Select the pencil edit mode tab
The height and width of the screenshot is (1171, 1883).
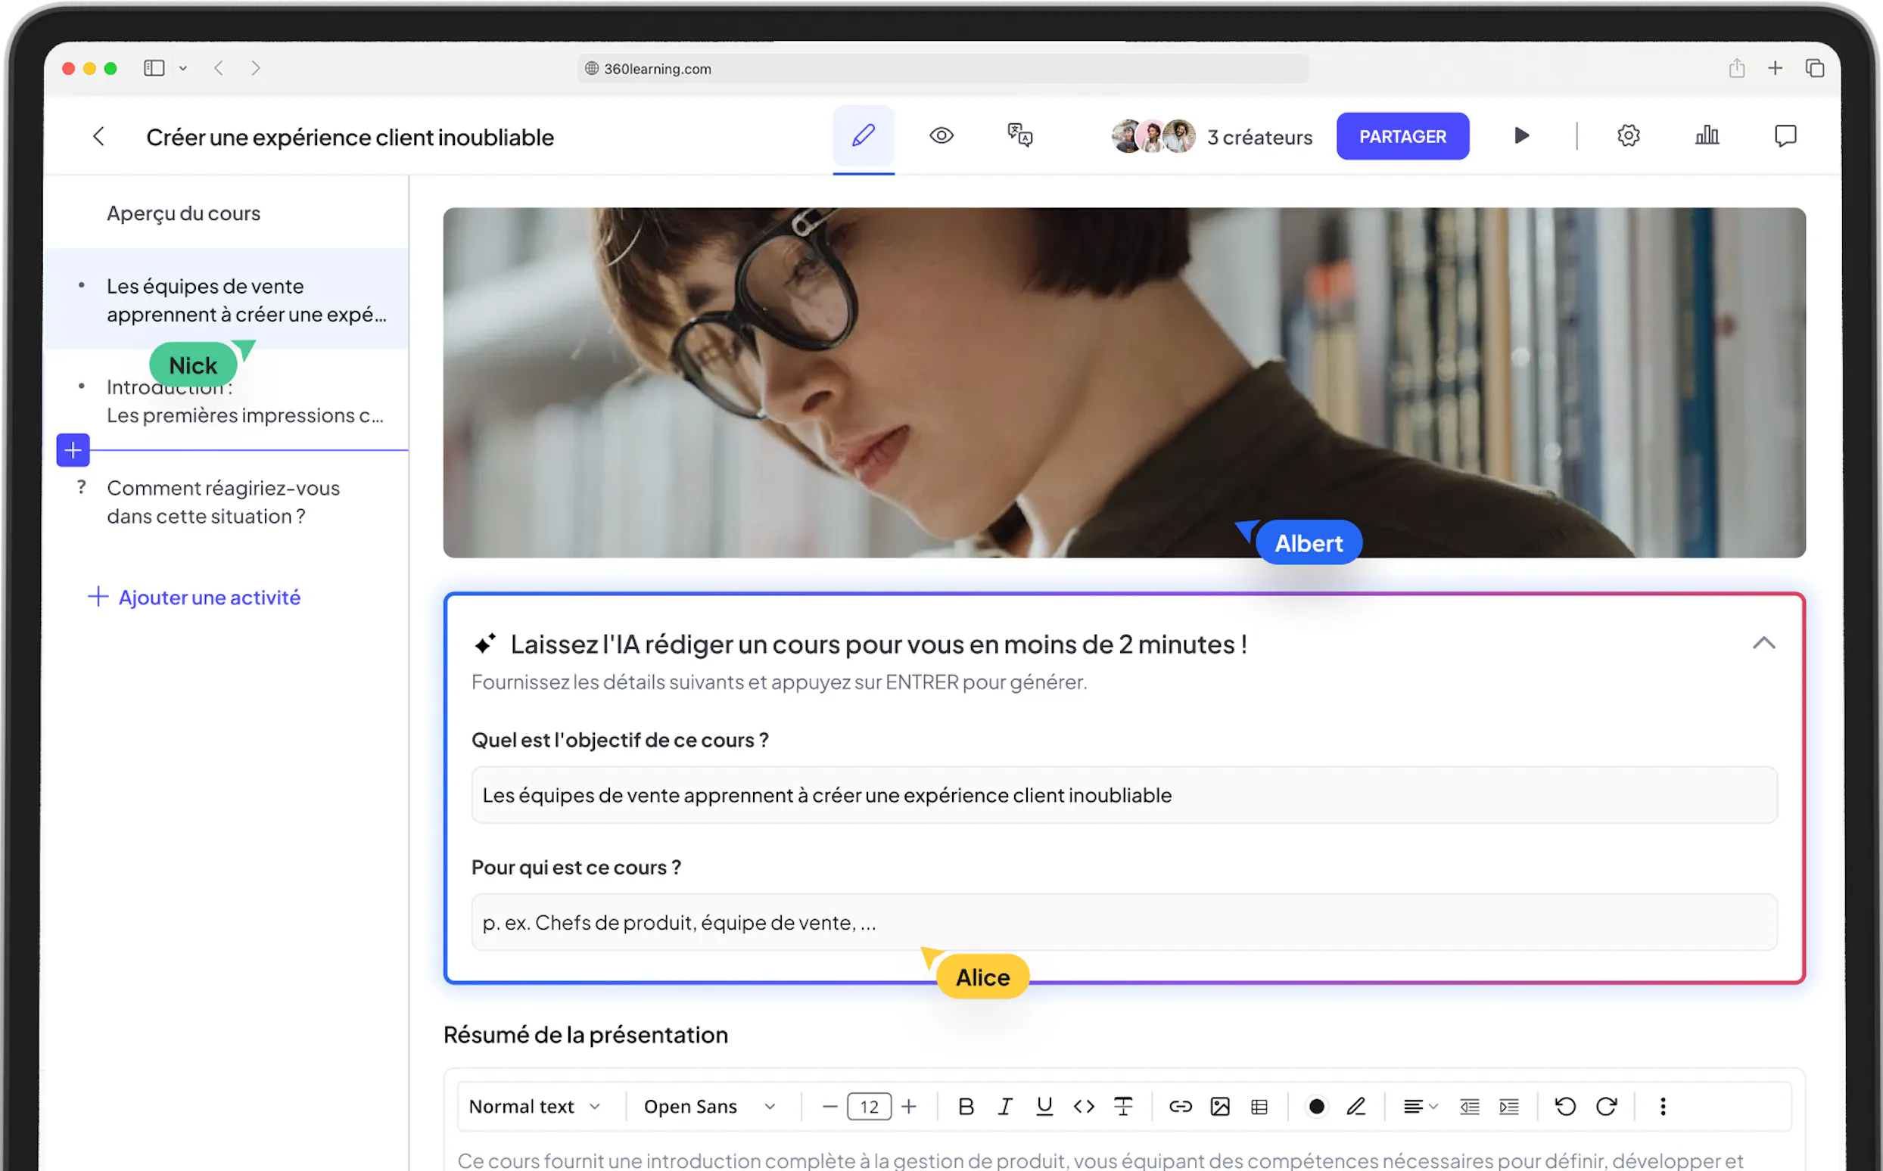tap(864, 135)
